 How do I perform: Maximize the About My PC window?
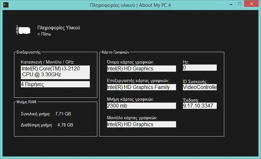[x=240, y=4]
